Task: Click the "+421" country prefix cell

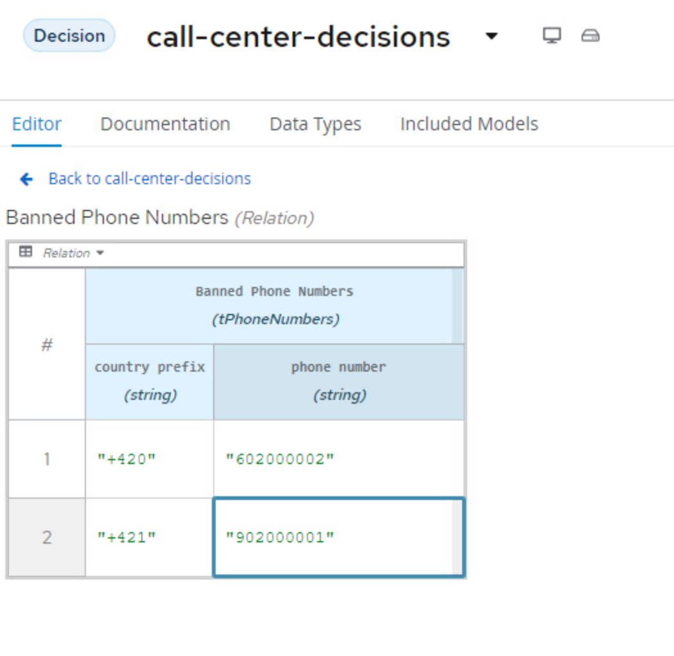Action: pyautogui.click(x=150, y=537)
